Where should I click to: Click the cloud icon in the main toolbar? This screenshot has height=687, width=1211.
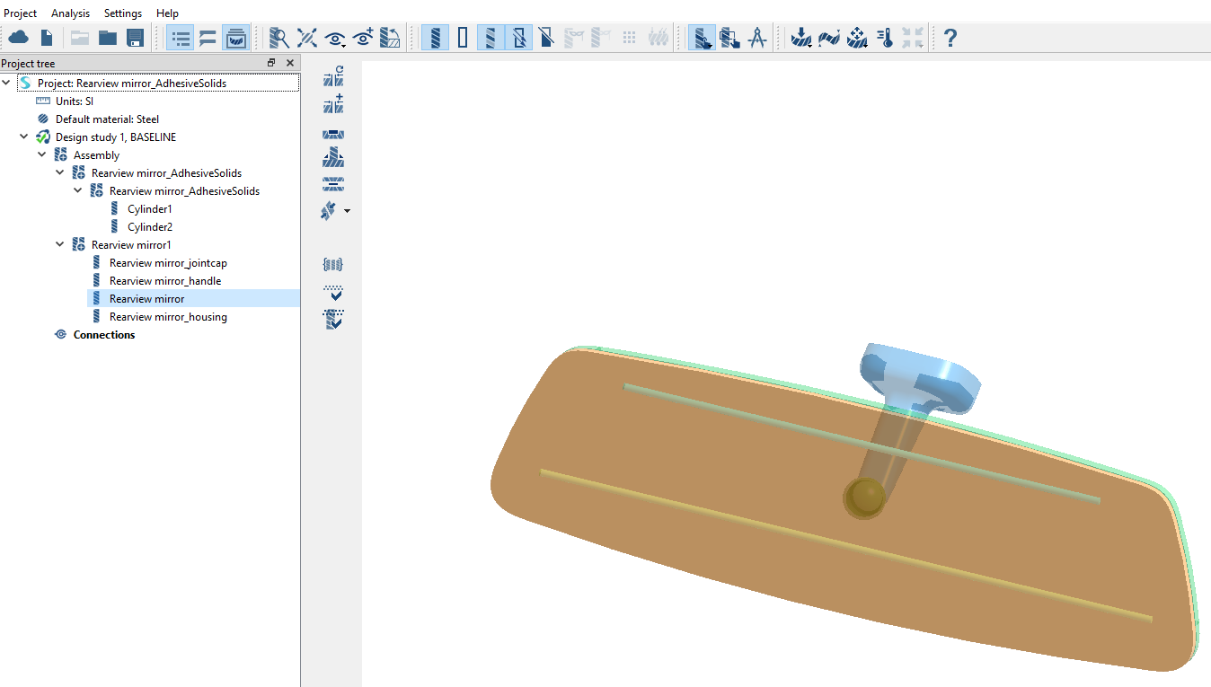point(19,38)
